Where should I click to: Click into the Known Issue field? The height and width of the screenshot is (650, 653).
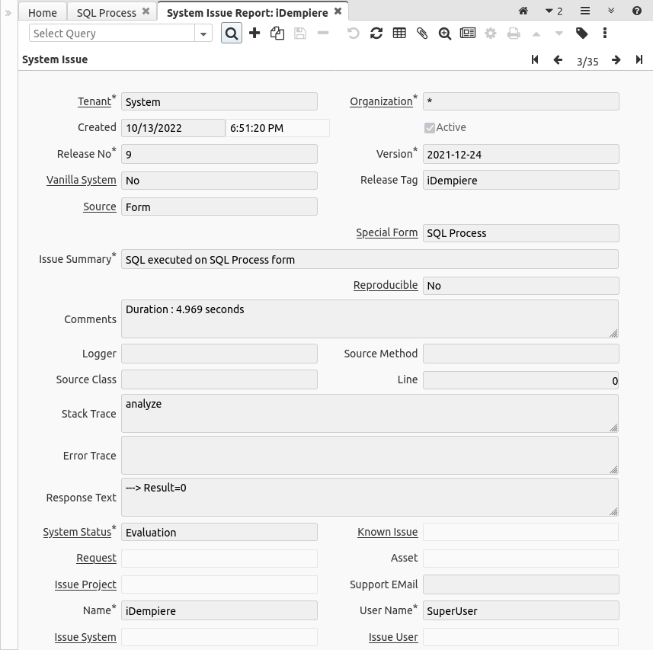point(520,532)
